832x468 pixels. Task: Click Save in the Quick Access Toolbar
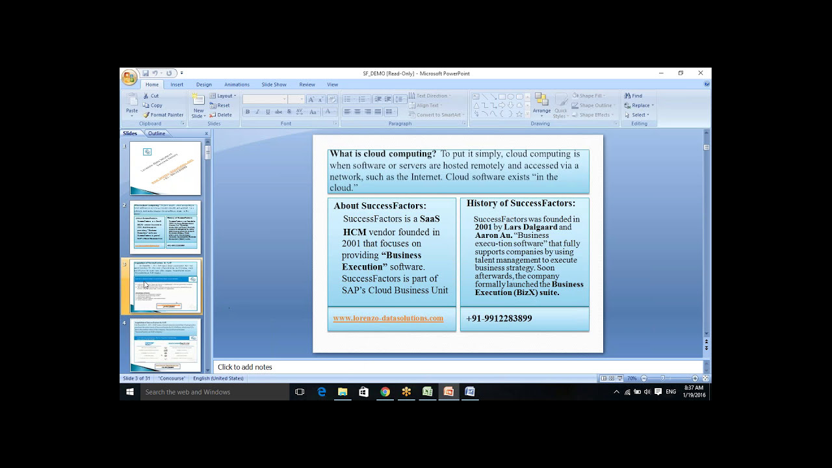146,73
